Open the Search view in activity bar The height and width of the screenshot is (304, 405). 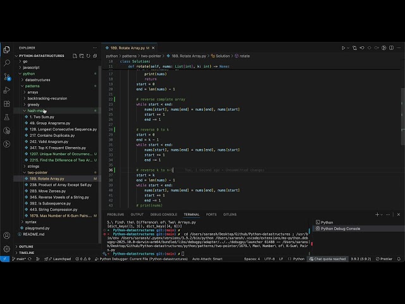(7, 63)
